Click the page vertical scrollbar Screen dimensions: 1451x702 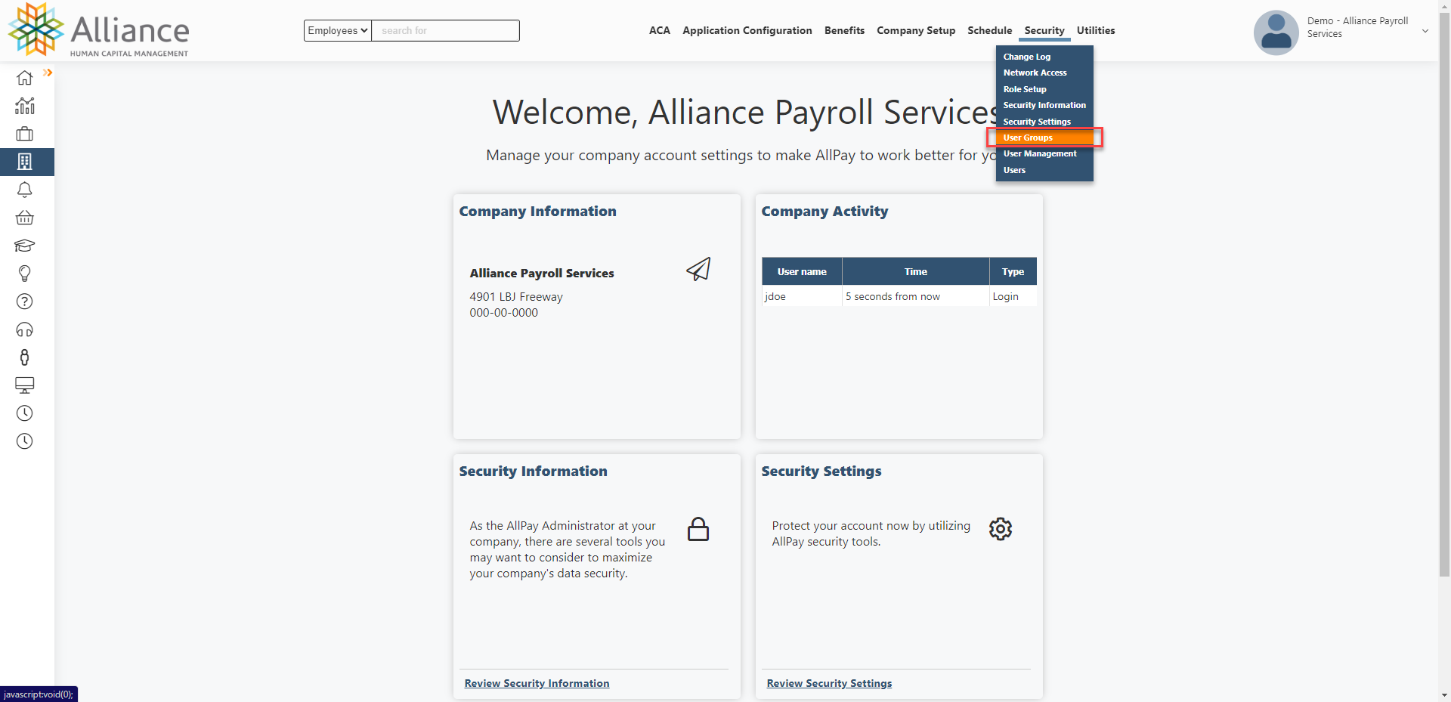1444,295
